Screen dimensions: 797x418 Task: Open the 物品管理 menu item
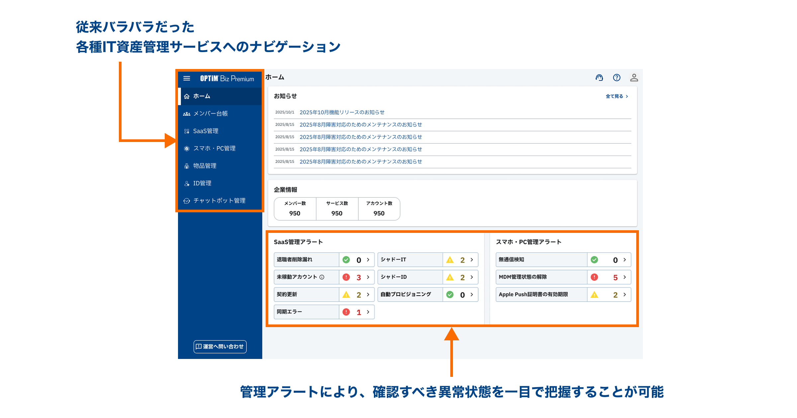click(x=205, y=166)
